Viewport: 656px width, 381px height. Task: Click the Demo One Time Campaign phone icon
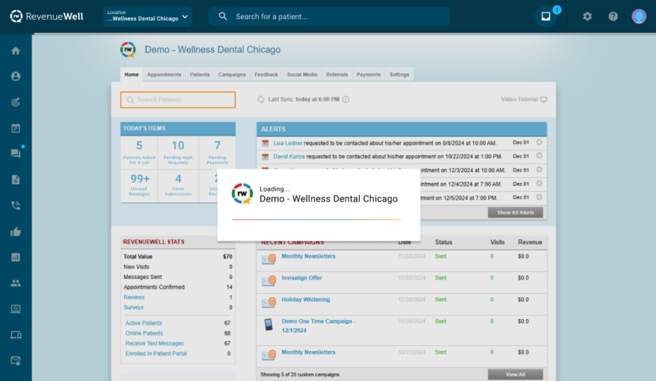[268, 325]
